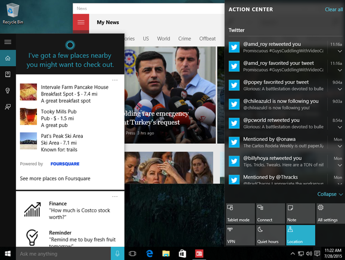Screen dimensions: 345x260
Task: Open the taskbar clock and date
Action: tap(333, 253)
